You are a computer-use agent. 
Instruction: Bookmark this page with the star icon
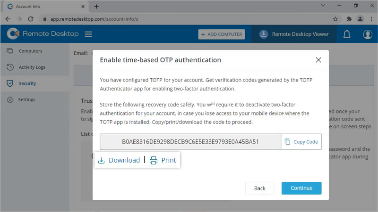(x=335, y=19)
